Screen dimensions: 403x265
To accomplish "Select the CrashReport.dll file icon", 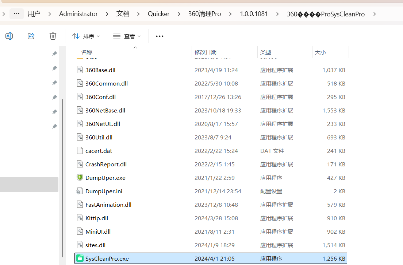I will click(80, 164).
